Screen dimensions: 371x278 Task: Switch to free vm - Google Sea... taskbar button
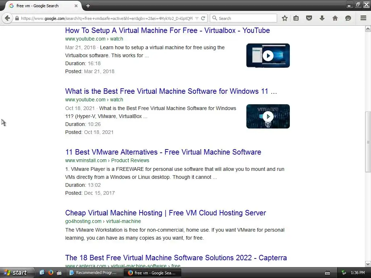click(x=153, y=273)
